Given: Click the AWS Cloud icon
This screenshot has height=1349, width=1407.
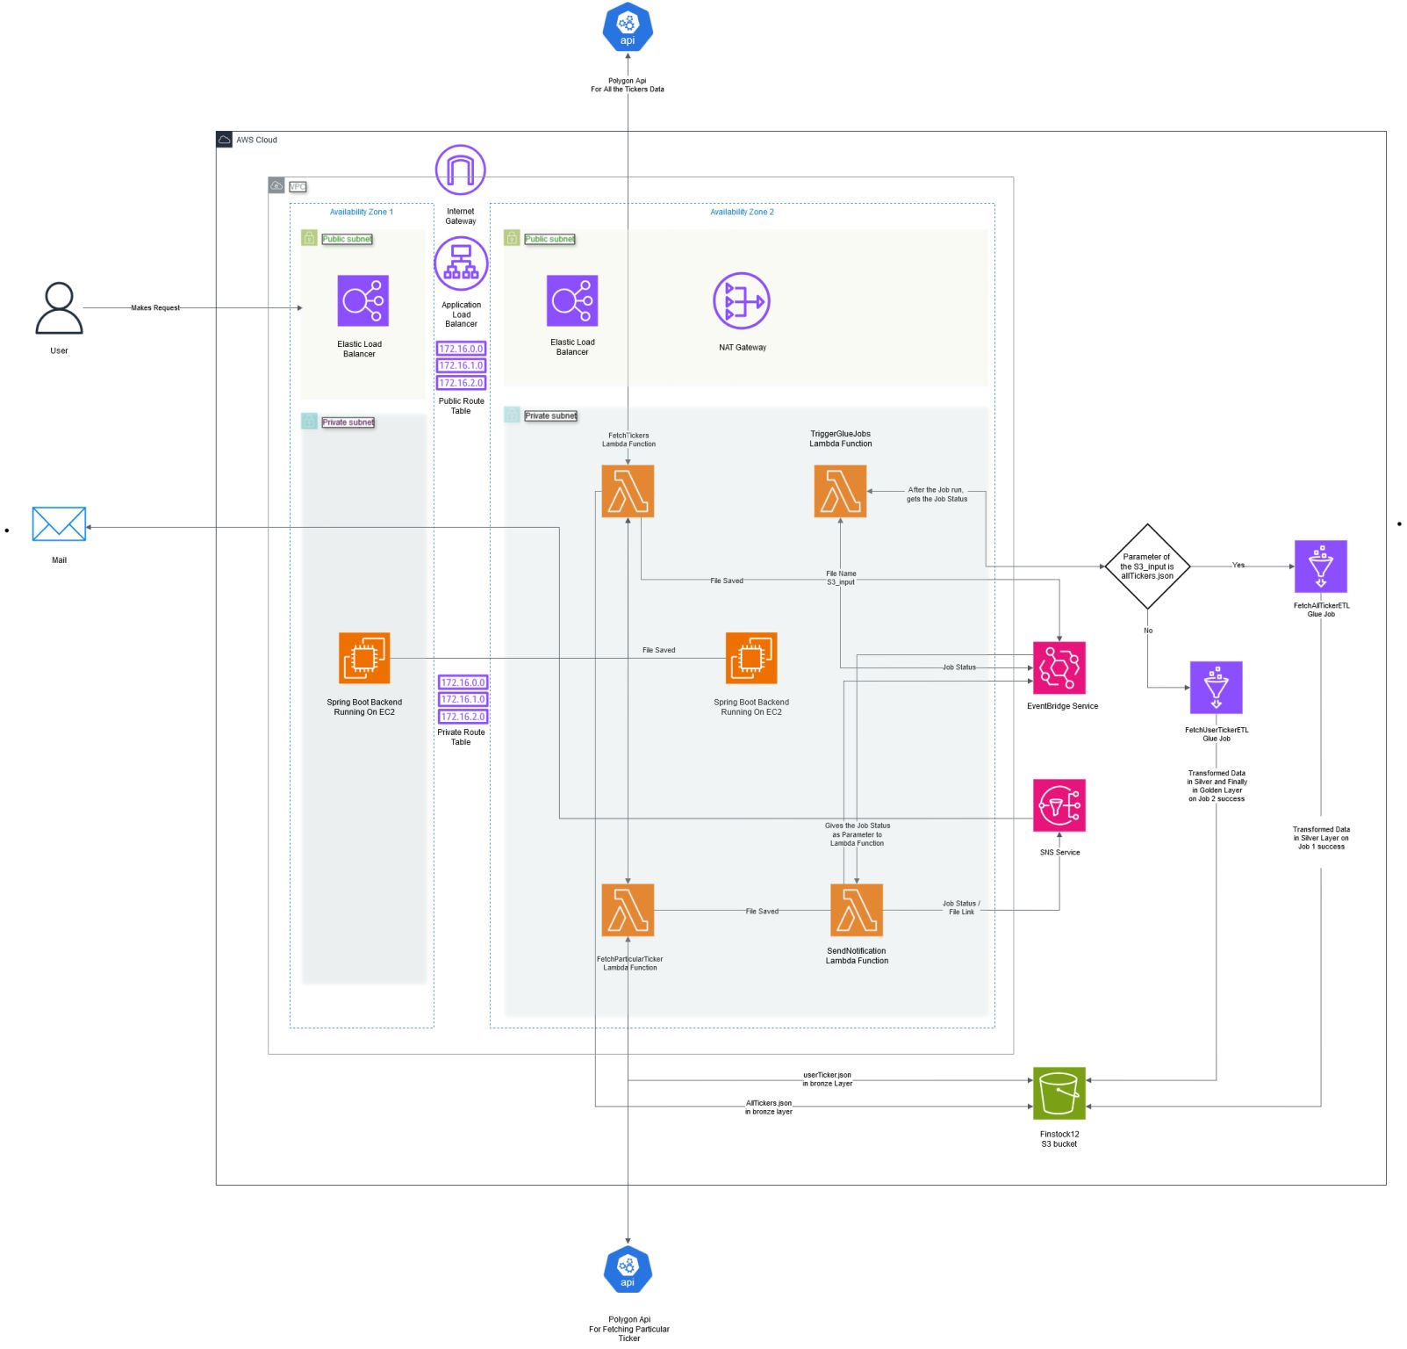Looking at the screenshot, I should [225, 140].
